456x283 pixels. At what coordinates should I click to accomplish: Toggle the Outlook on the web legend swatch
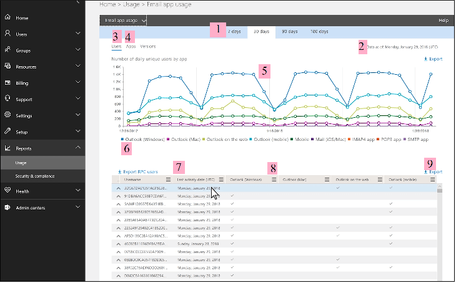point(204,140)
